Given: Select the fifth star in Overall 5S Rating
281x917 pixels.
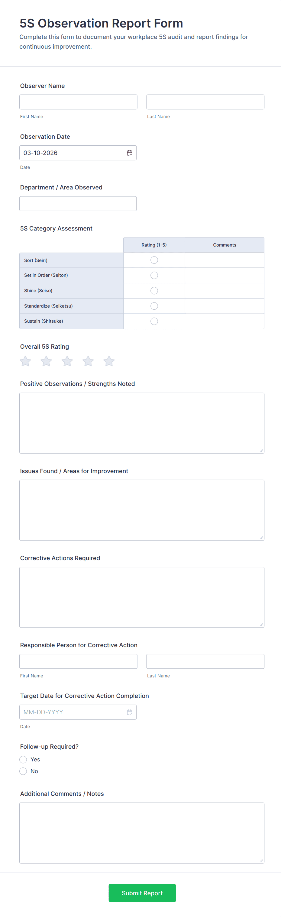Looking at the screenshot, I should tap(109, 361).
